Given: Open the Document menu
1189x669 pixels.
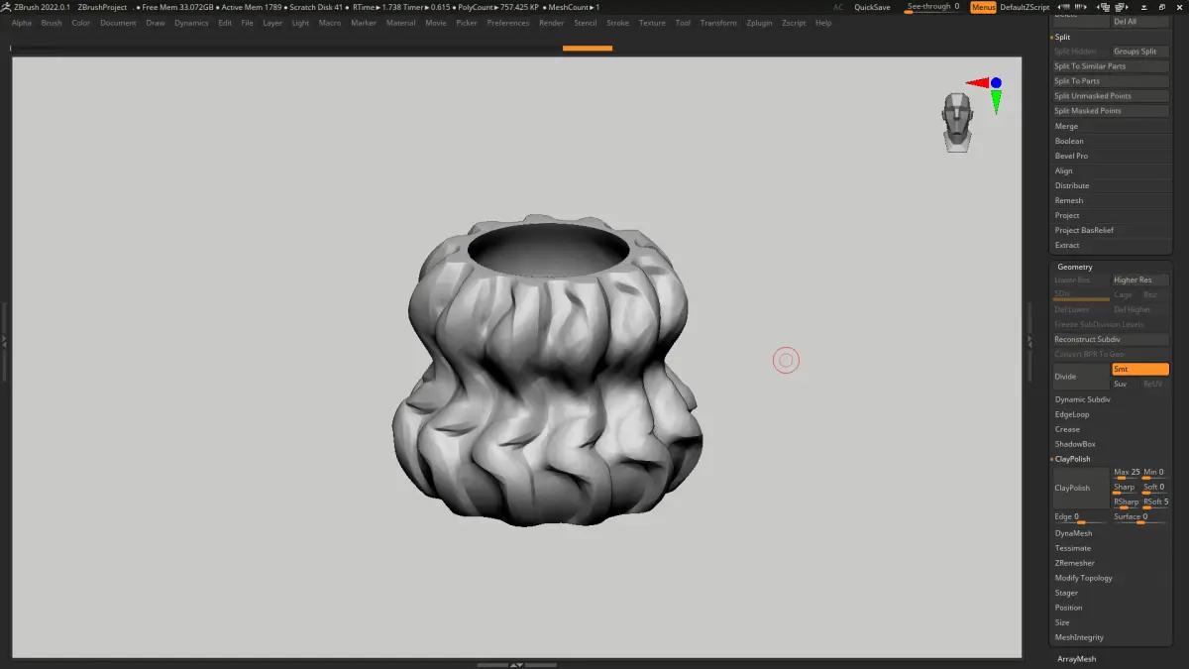Looking at the screenshot, I should 118,23.
